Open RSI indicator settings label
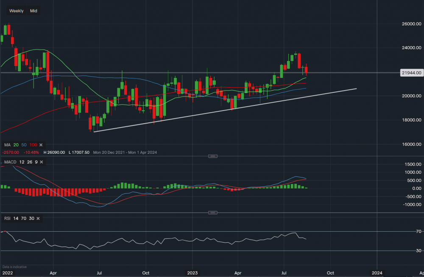 7,219
